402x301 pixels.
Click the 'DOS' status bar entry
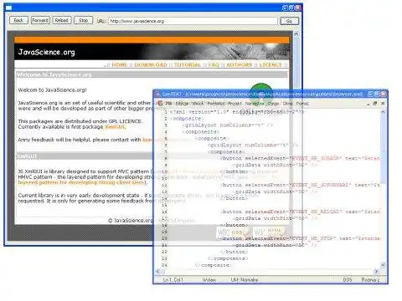tap(347, 279)
